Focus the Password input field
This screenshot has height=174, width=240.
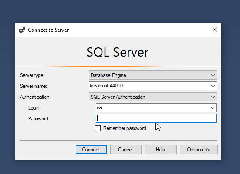tap(156, 118)
